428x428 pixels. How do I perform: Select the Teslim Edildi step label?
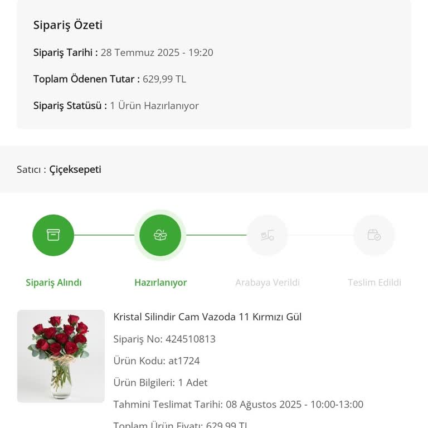point(374,283)
